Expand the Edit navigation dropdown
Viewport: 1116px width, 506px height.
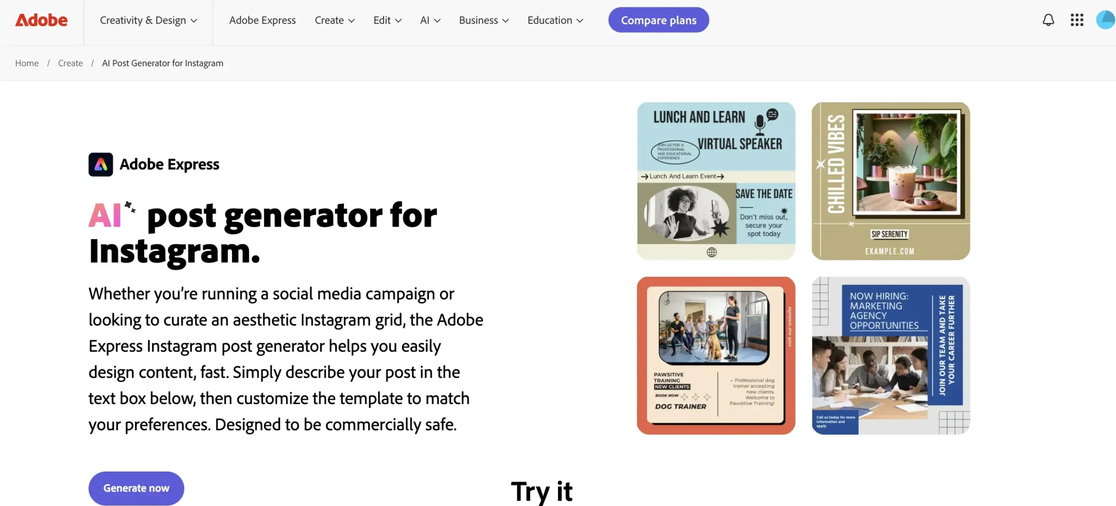(387, 20)
